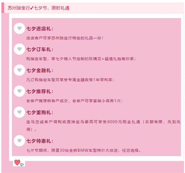Click the 玫瑰花+超值礼包 description line

(x=81, y=59)
